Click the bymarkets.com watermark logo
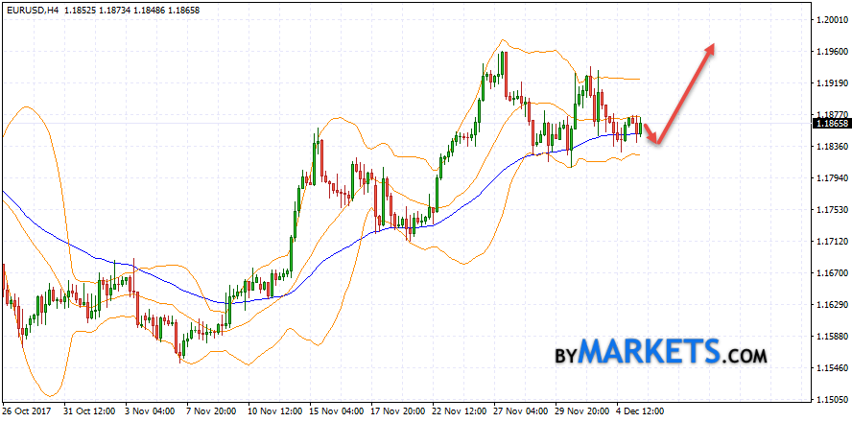852x422 pixels. click(x=661, y=353)
